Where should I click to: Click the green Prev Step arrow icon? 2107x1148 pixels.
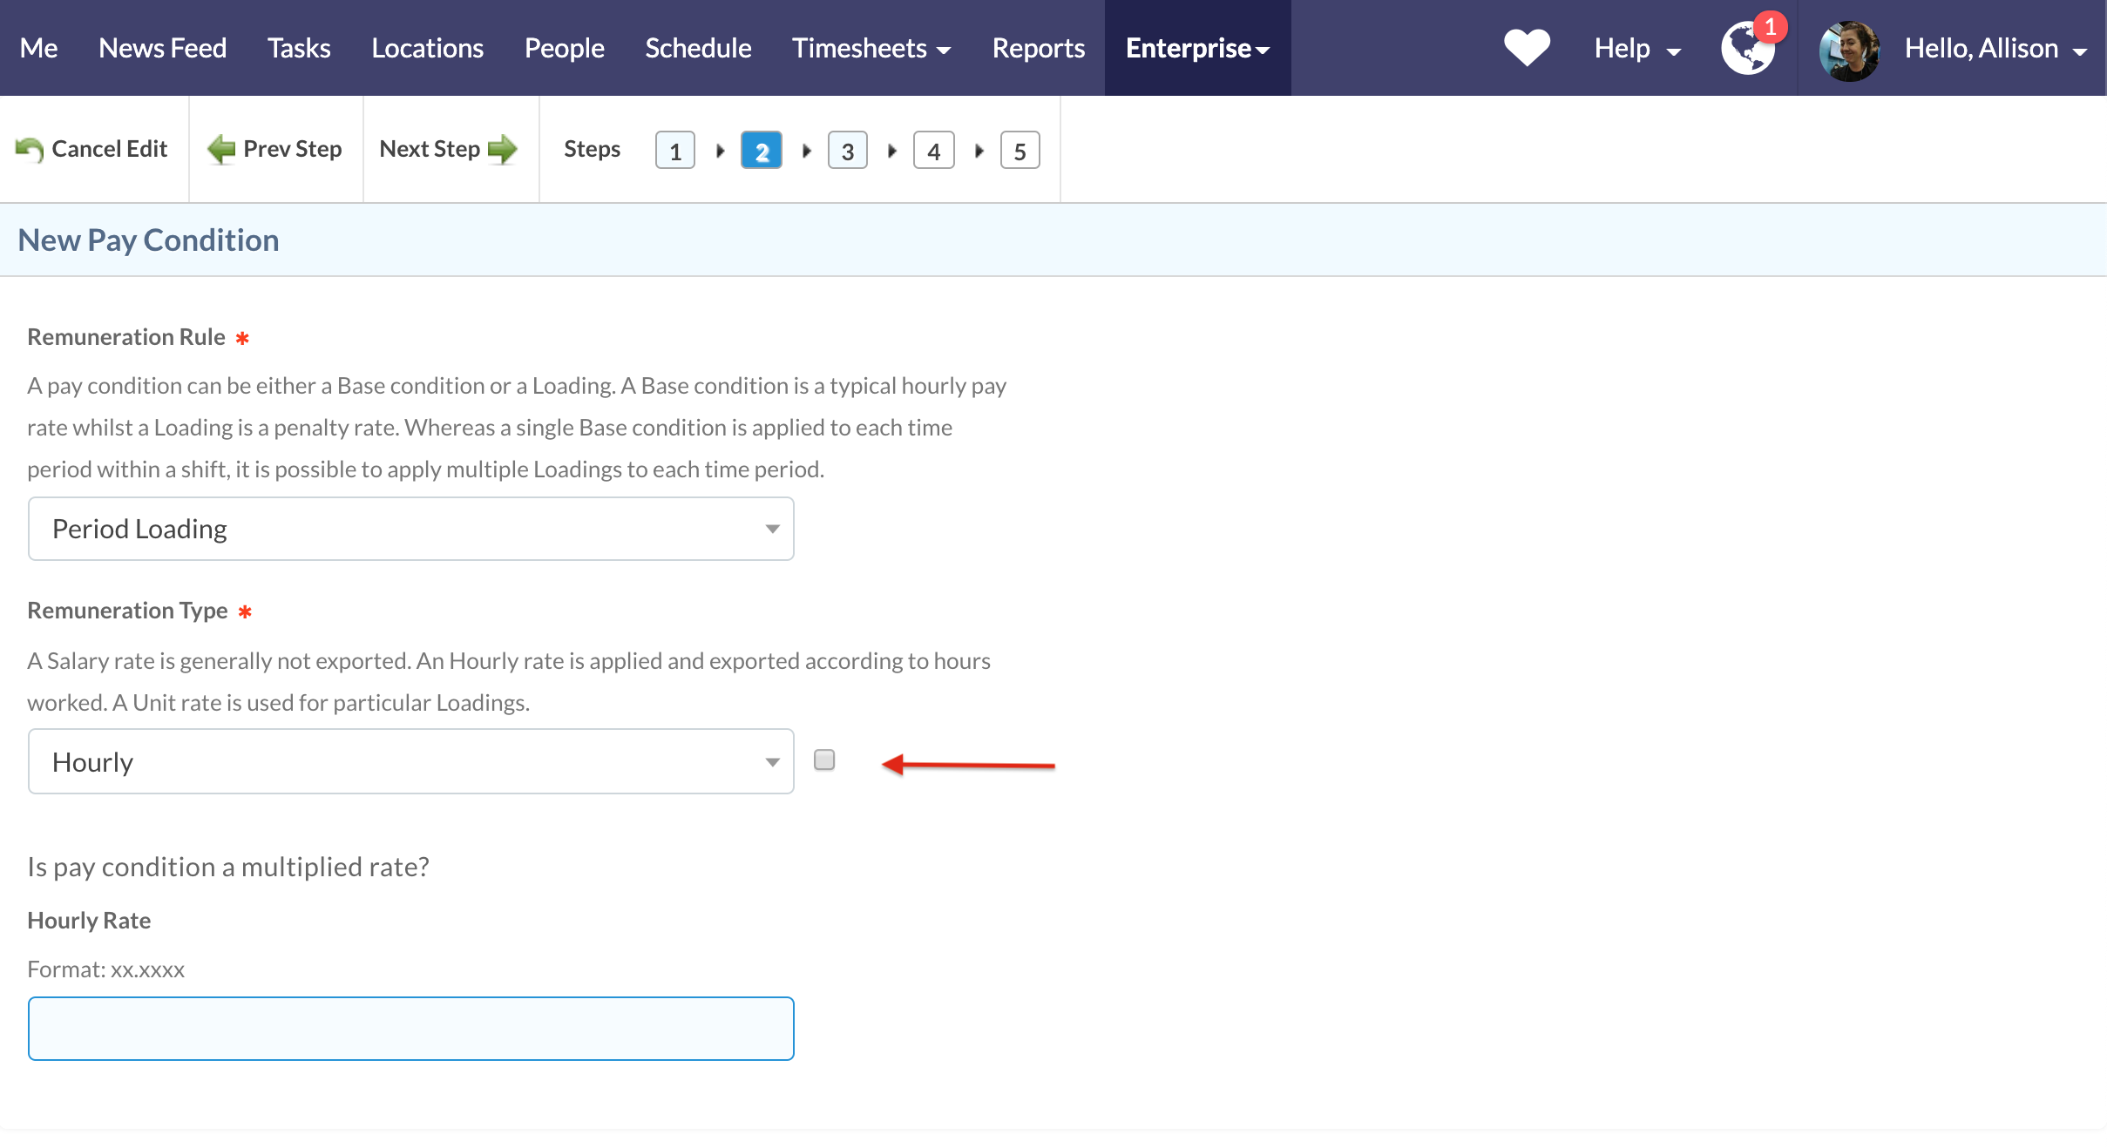[x=221, y=150]
